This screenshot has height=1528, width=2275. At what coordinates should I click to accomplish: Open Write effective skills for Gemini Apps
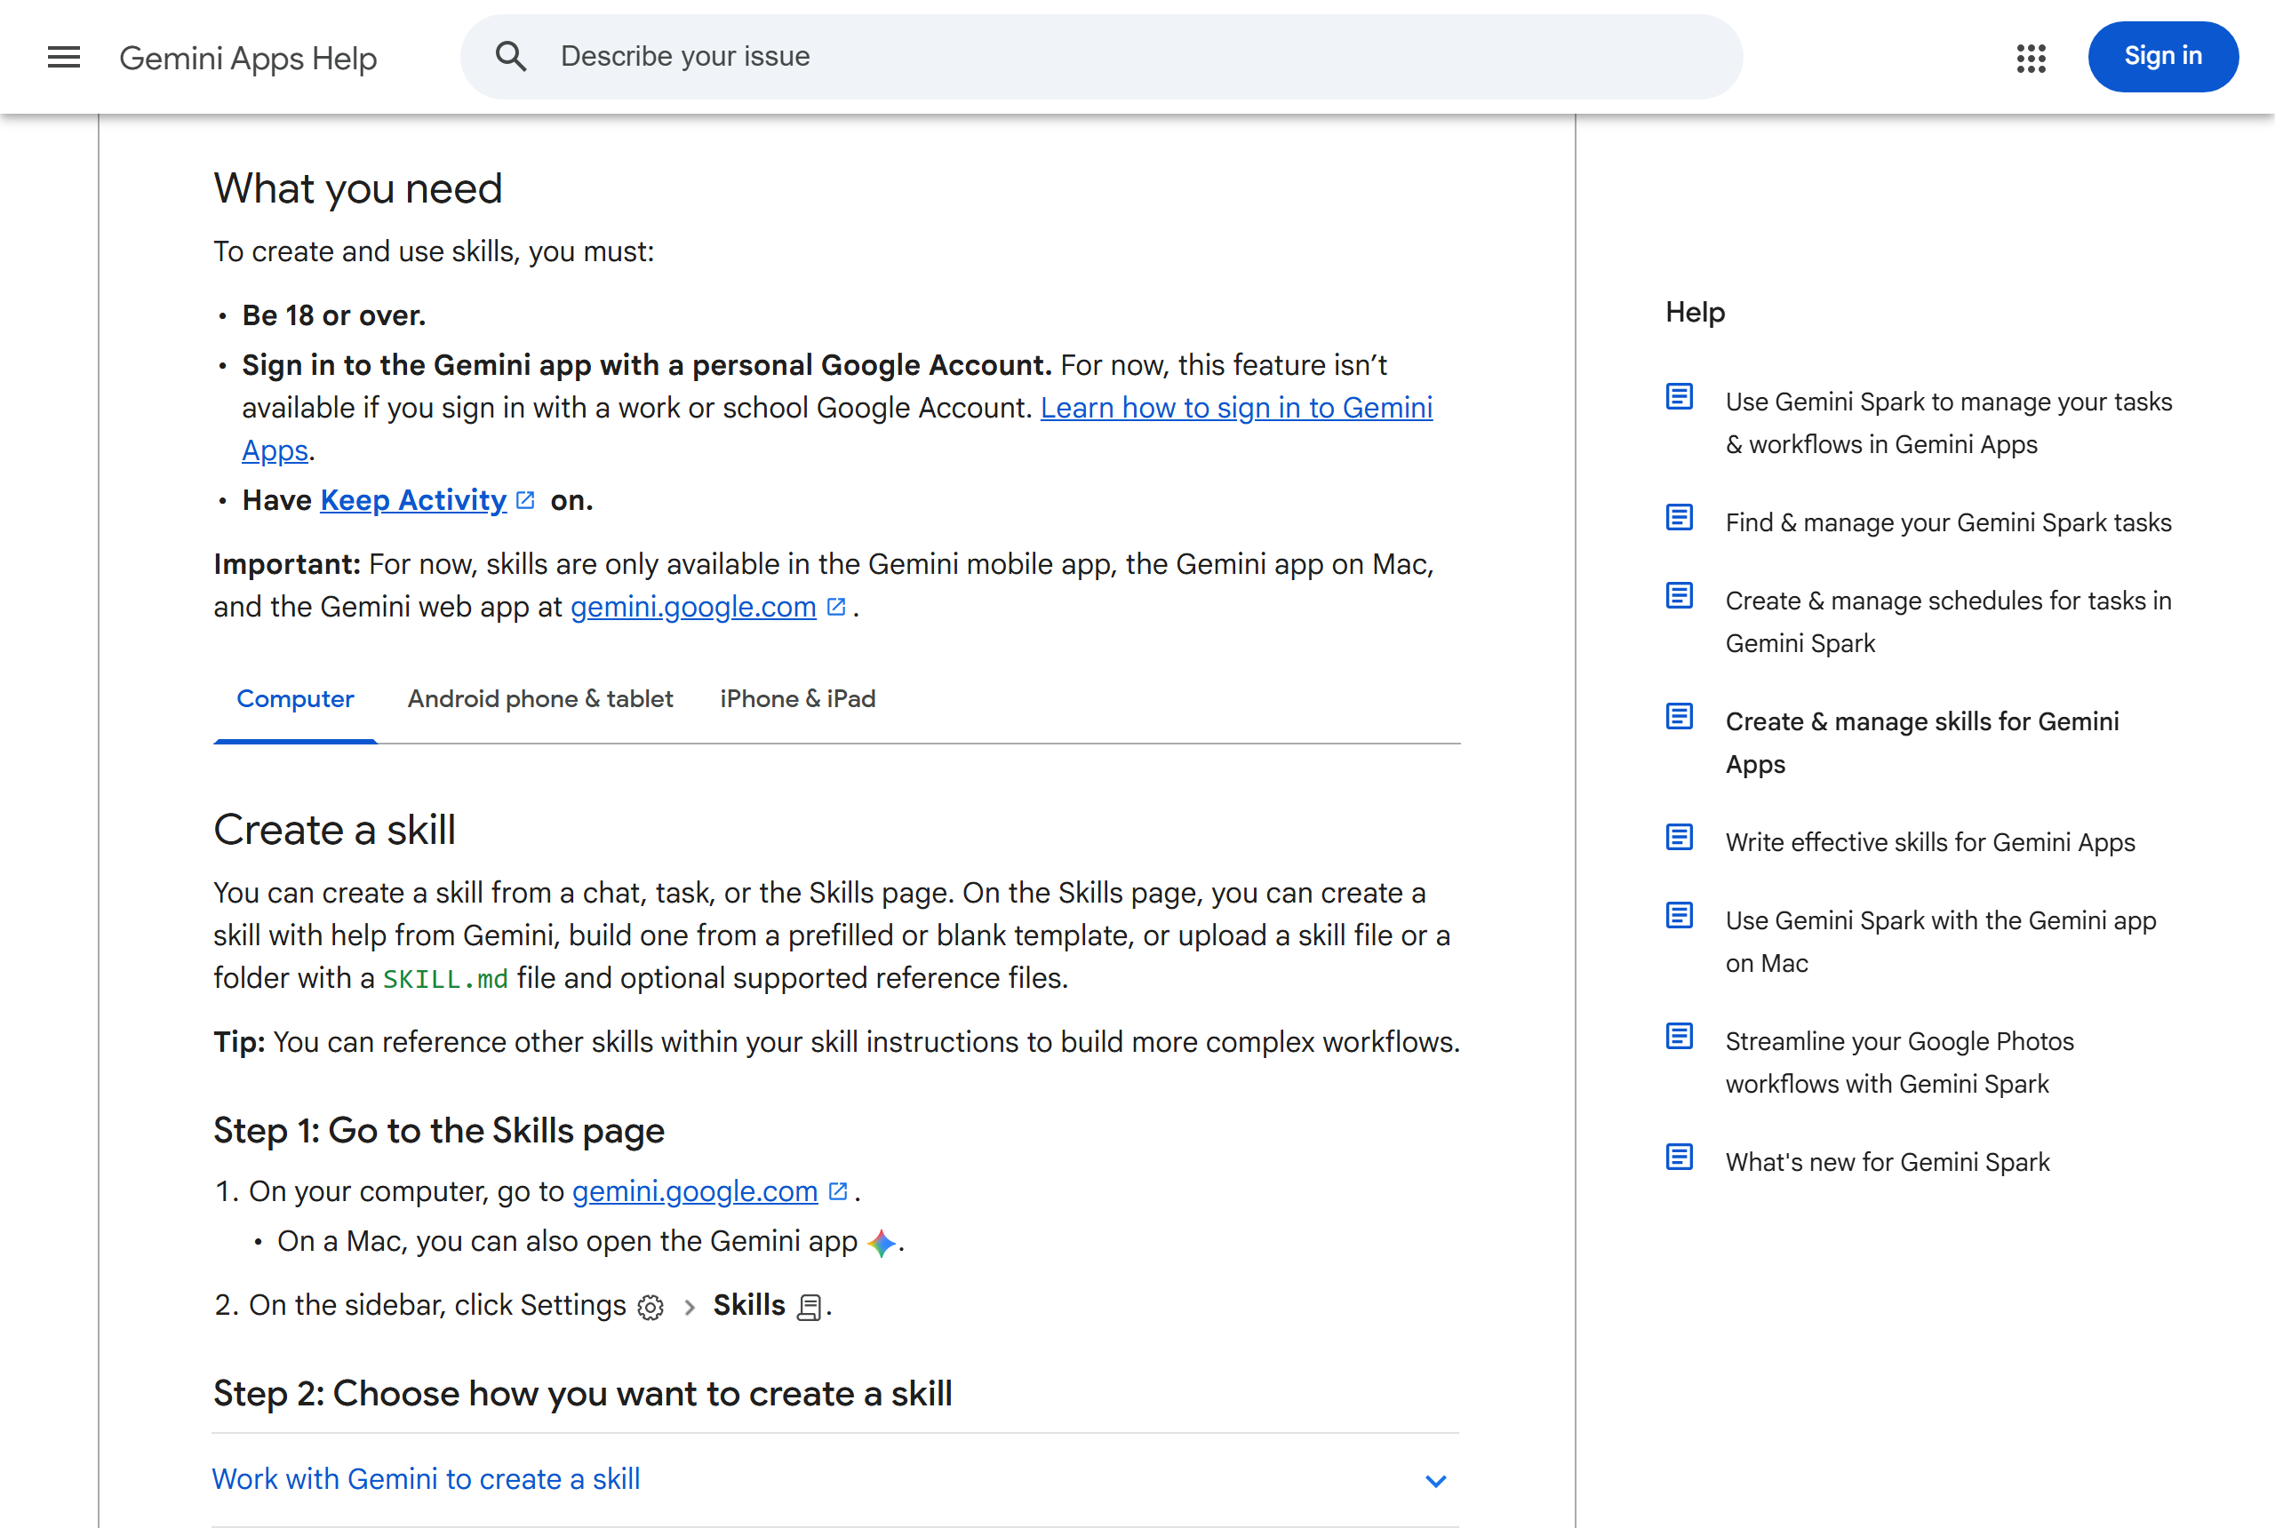pos(1930,842)
